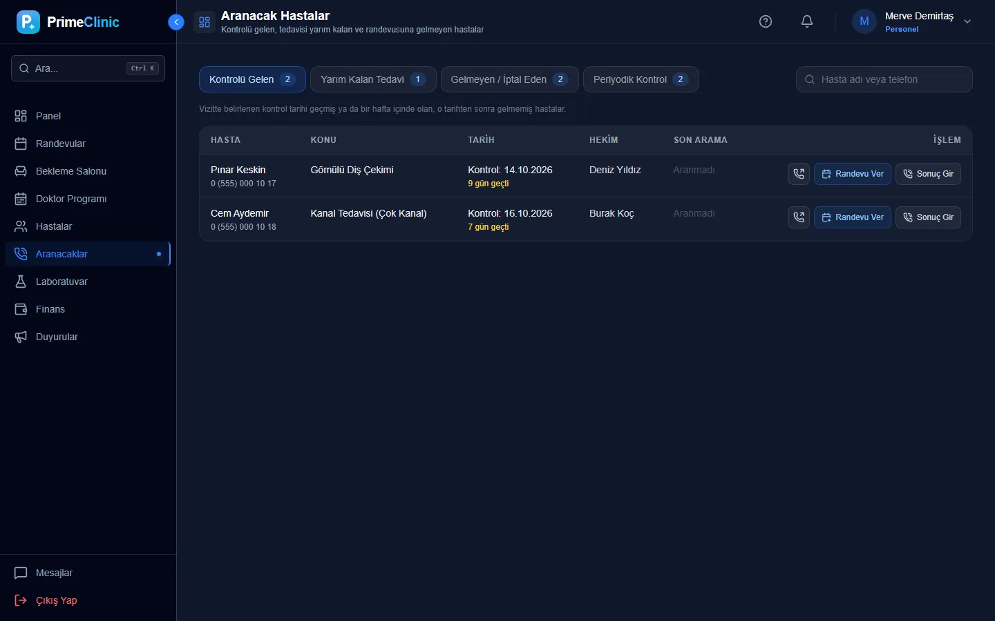The image size is (995, 621).
Task: Click Randevu Ver for Cem Aydemir
Action: pyautogui.click(x=853, y=217)
